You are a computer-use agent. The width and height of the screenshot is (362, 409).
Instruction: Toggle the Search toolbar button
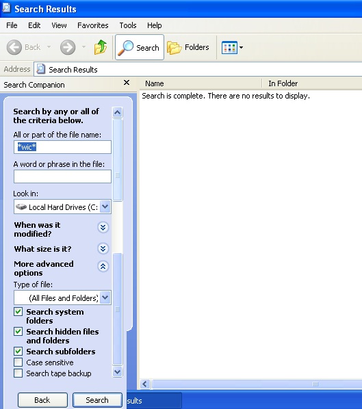(x=140, y=47)
